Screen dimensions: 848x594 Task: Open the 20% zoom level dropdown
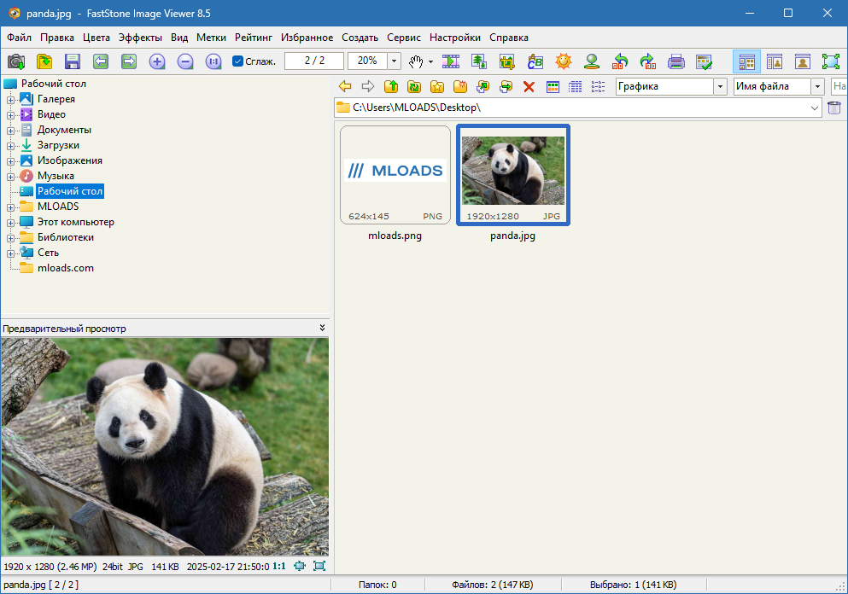click(x=394, y=61)
